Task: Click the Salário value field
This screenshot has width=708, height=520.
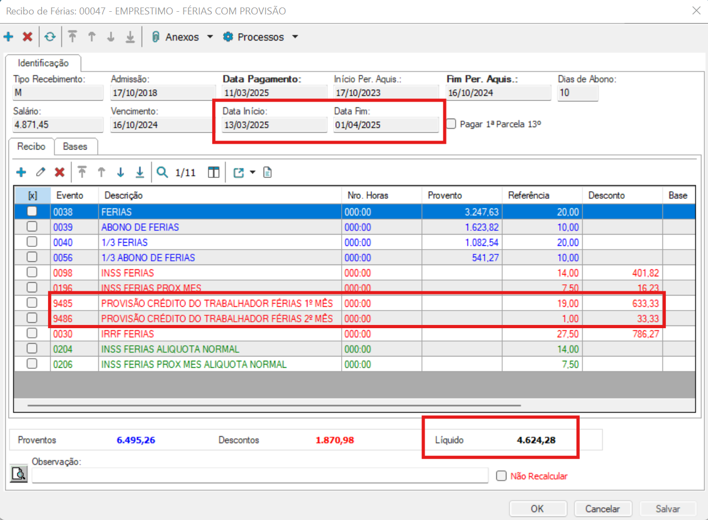Action: [58, 125]
